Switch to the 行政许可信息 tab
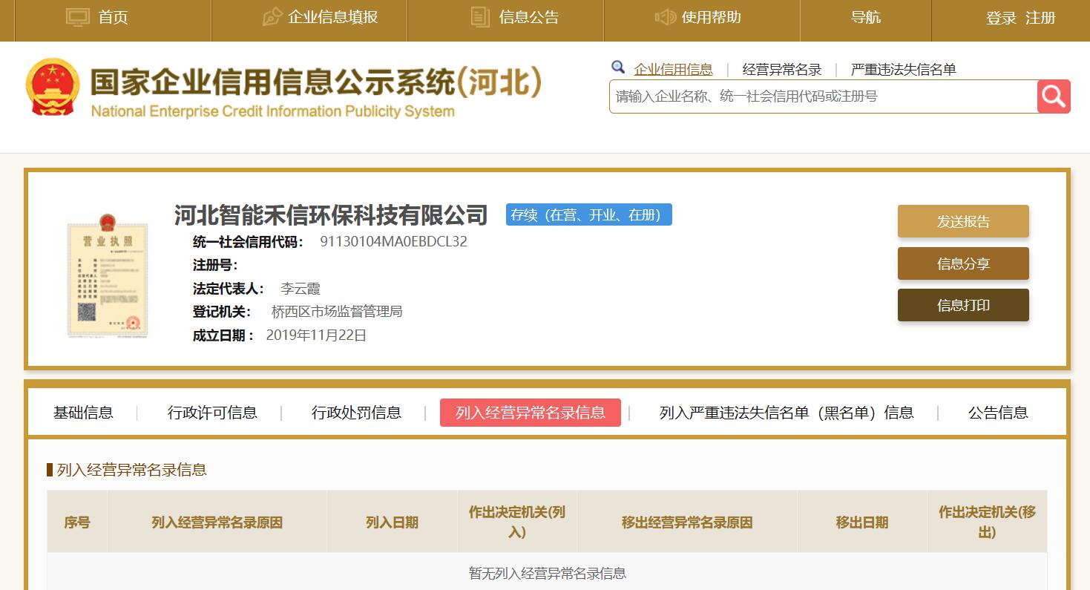Image resolution: width=1090 pixels, height=590 pixels. click(212, 413)
